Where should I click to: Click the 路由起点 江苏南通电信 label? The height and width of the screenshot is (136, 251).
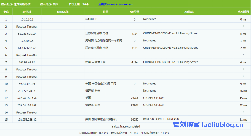[15, 5]
